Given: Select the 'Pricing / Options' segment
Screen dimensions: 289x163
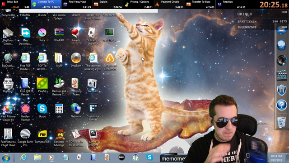Looking at the screenshot, I should (139, 5).
